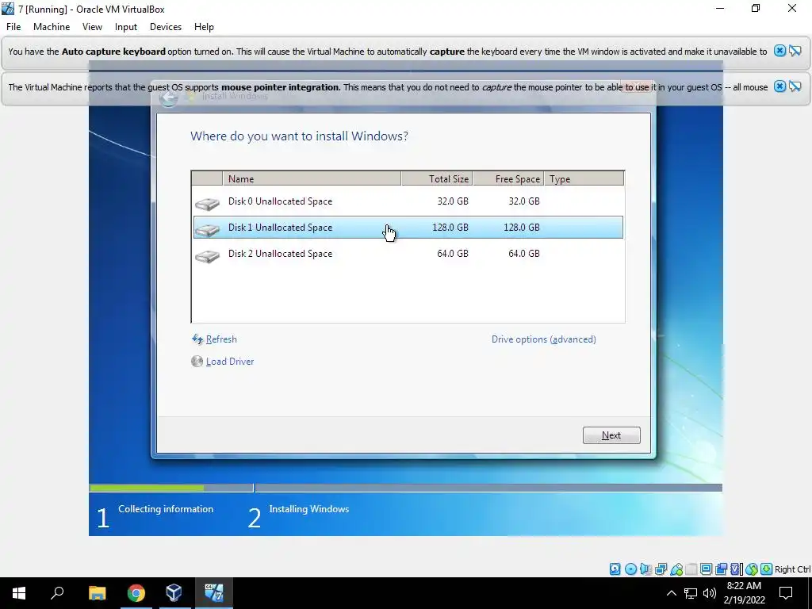Open File Explorer from the taskbar
812x609 pixels.
click(x=97, y=593)
